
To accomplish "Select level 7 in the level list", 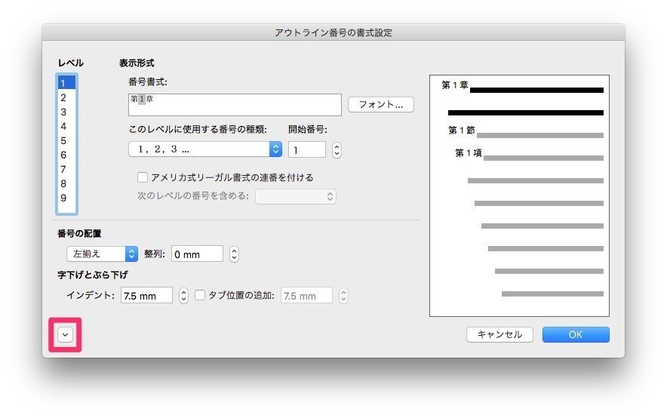I will (x=66, y=169).
